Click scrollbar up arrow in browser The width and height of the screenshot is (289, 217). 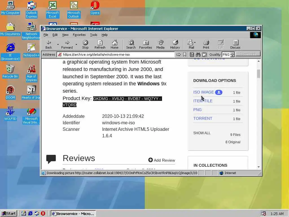259,61
